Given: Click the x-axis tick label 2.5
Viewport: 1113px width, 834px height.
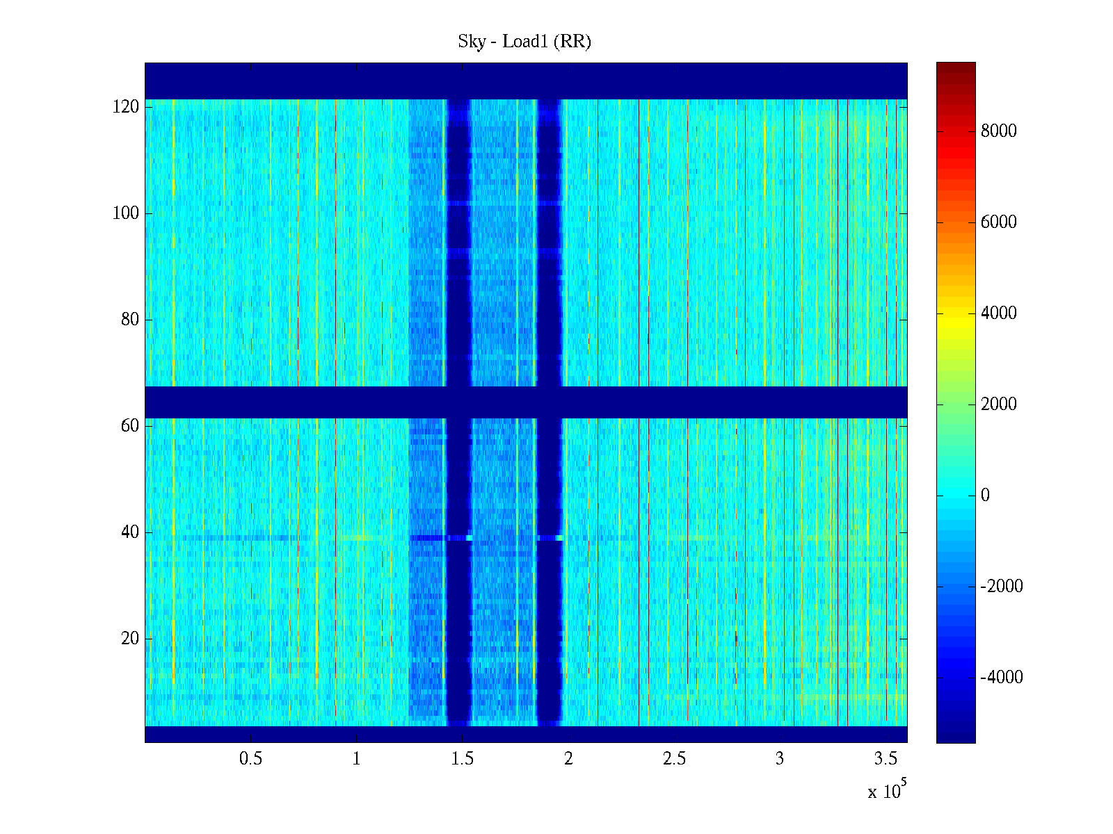Looking at the screenshot, I should coord(674,759).
